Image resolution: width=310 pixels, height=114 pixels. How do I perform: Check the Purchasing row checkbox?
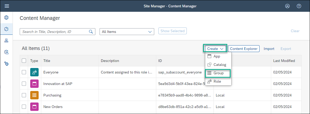point(24,95)
